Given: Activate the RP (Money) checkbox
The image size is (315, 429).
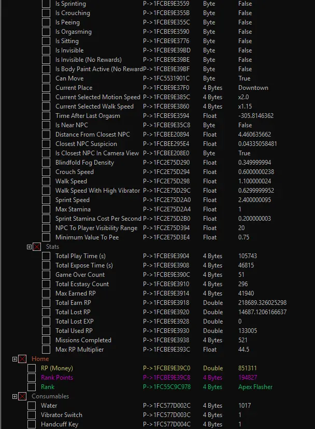Looking at the screenshot, I should [32, 369].
